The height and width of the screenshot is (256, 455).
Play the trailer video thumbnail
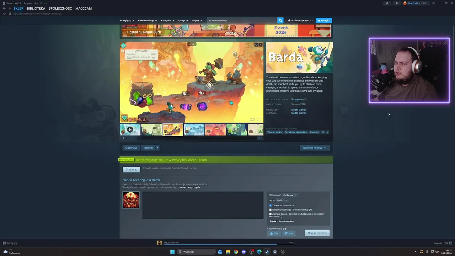(x=130, y=130)
